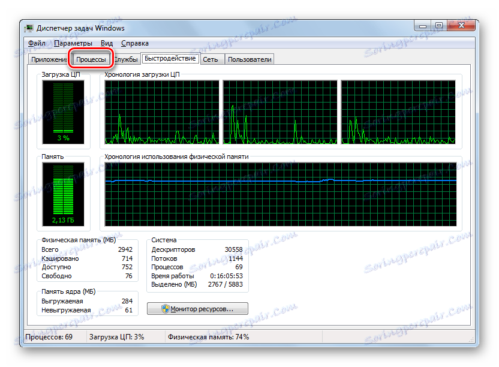Switch to the Пользователи tab
The width and height of the screenshot is (499, 367).
249,59
